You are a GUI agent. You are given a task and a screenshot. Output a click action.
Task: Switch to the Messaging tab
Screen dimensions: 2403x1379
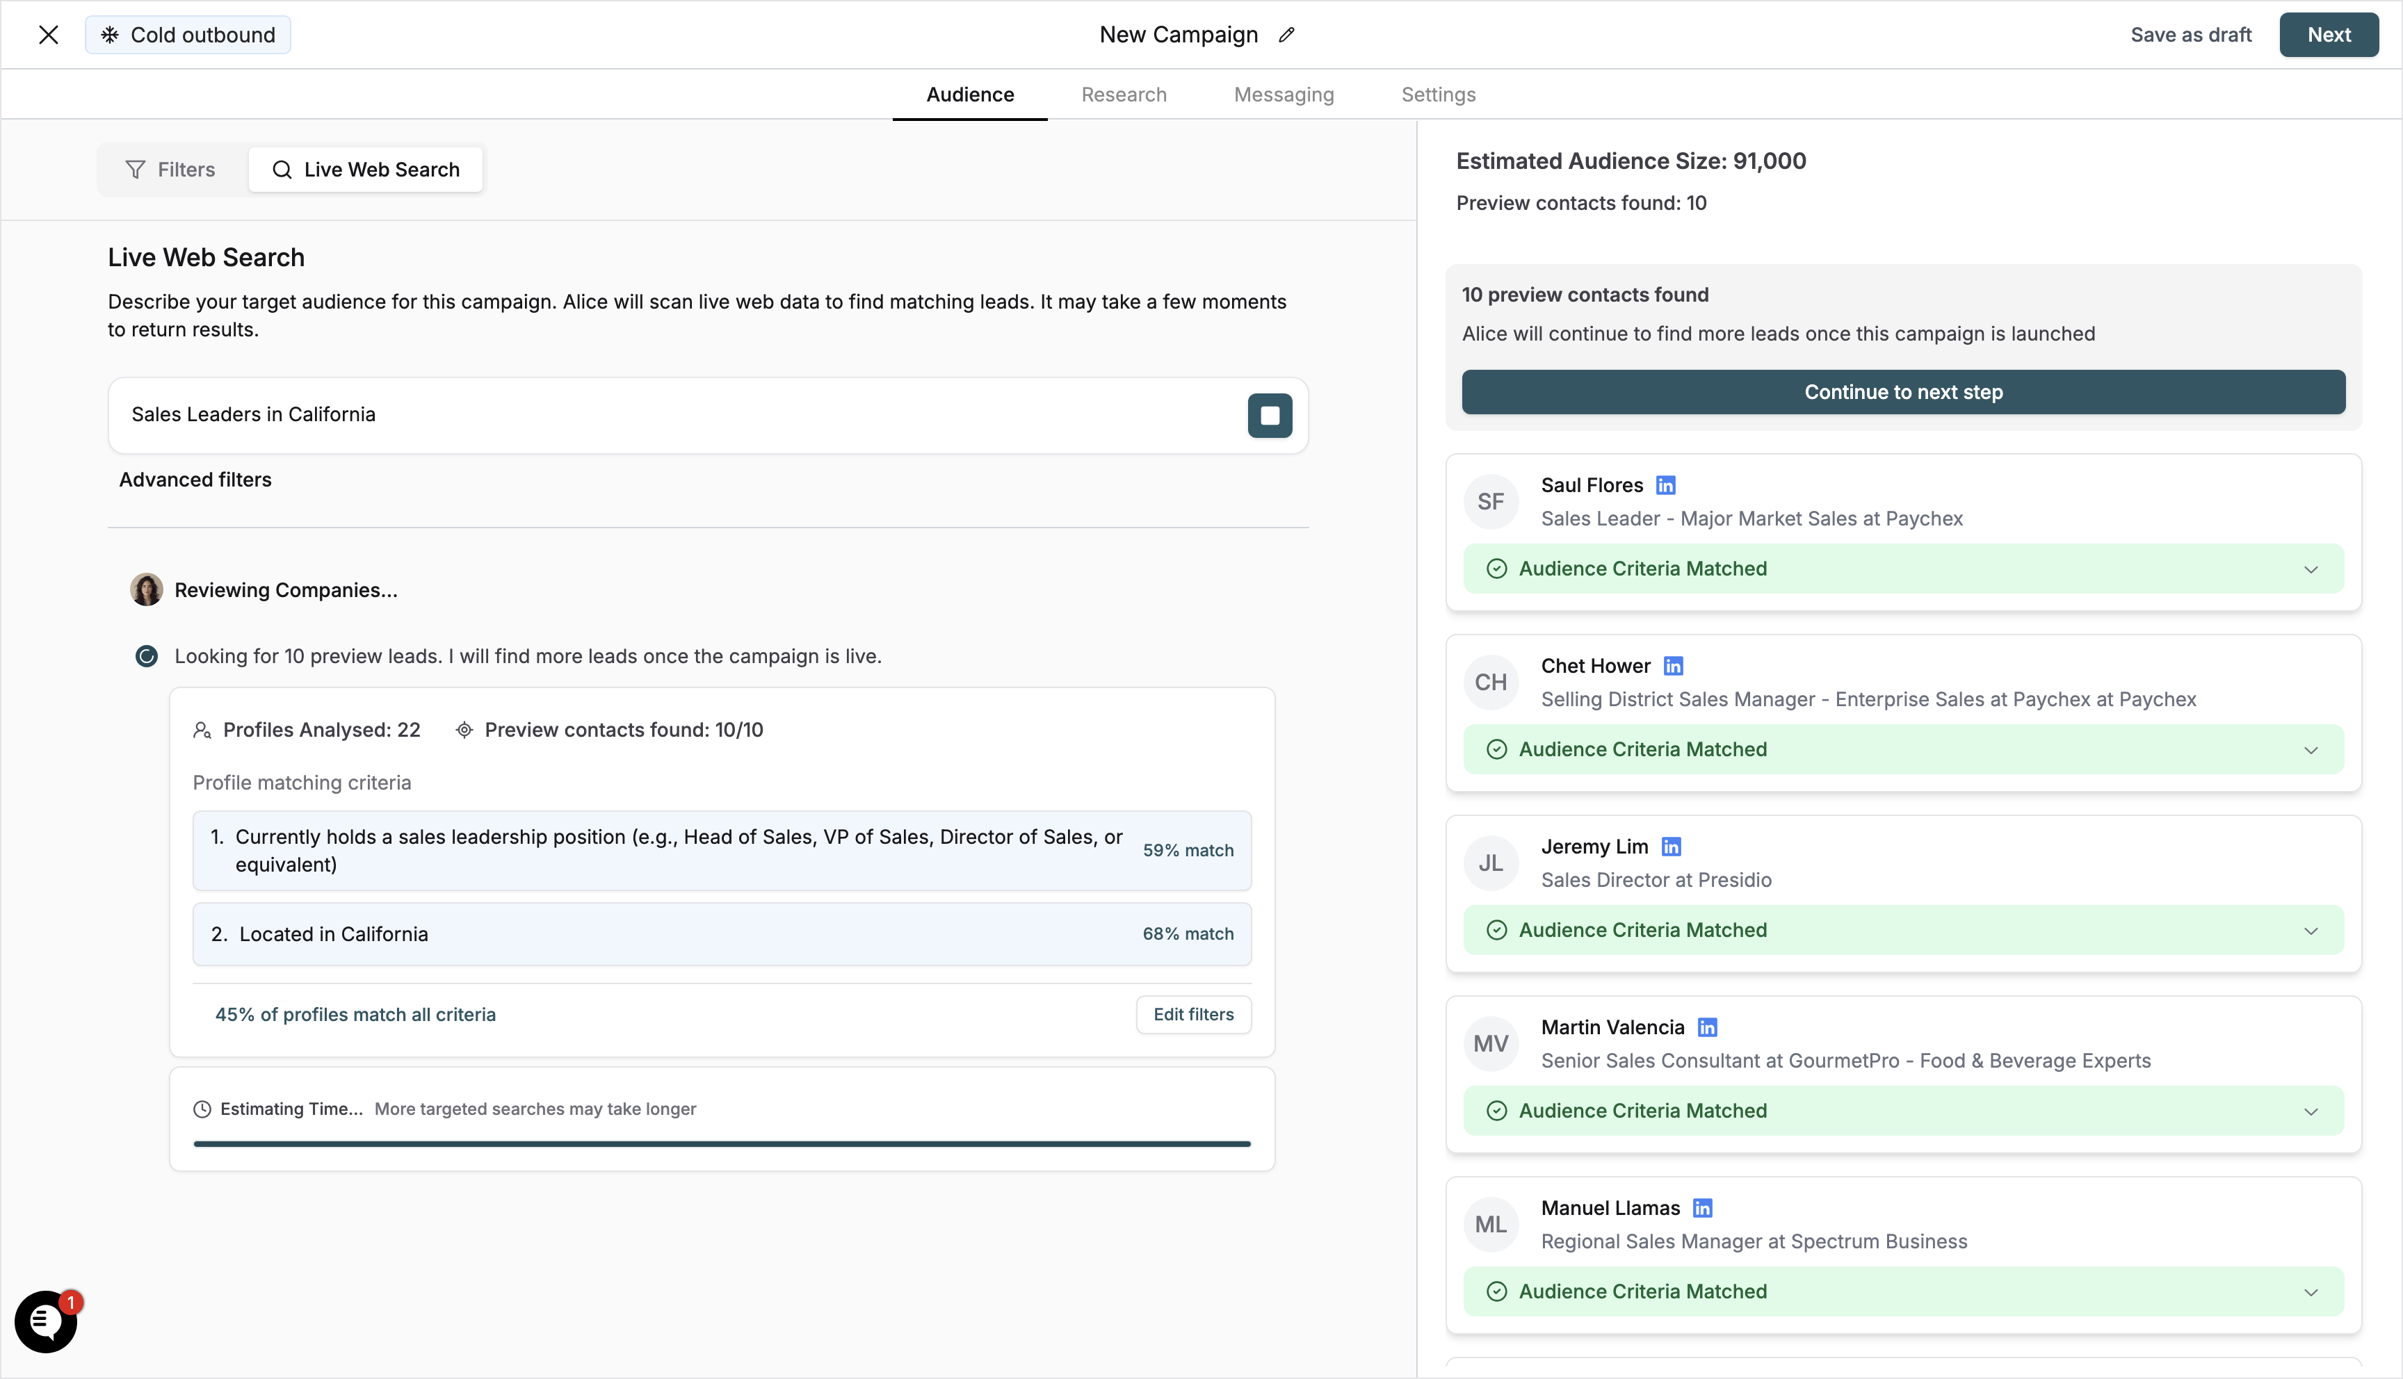(x=1284, y=94)
